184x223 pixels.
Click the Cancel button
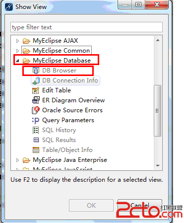point(140,206)
